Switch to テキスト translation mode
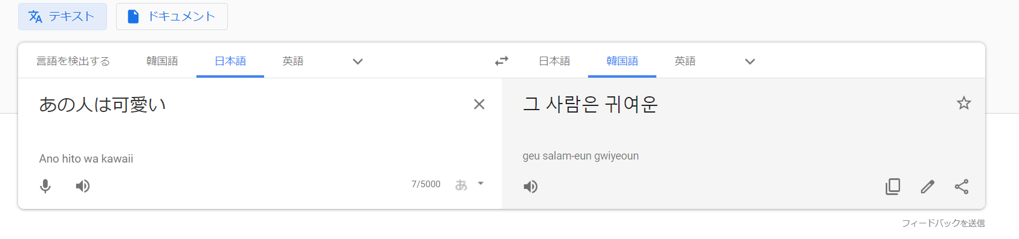Viewport: 1019px width, 239px height. click(x=62, y=16)
